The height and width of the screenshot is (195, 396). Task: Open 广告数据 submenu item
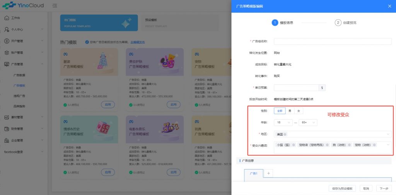pos(19,75)
